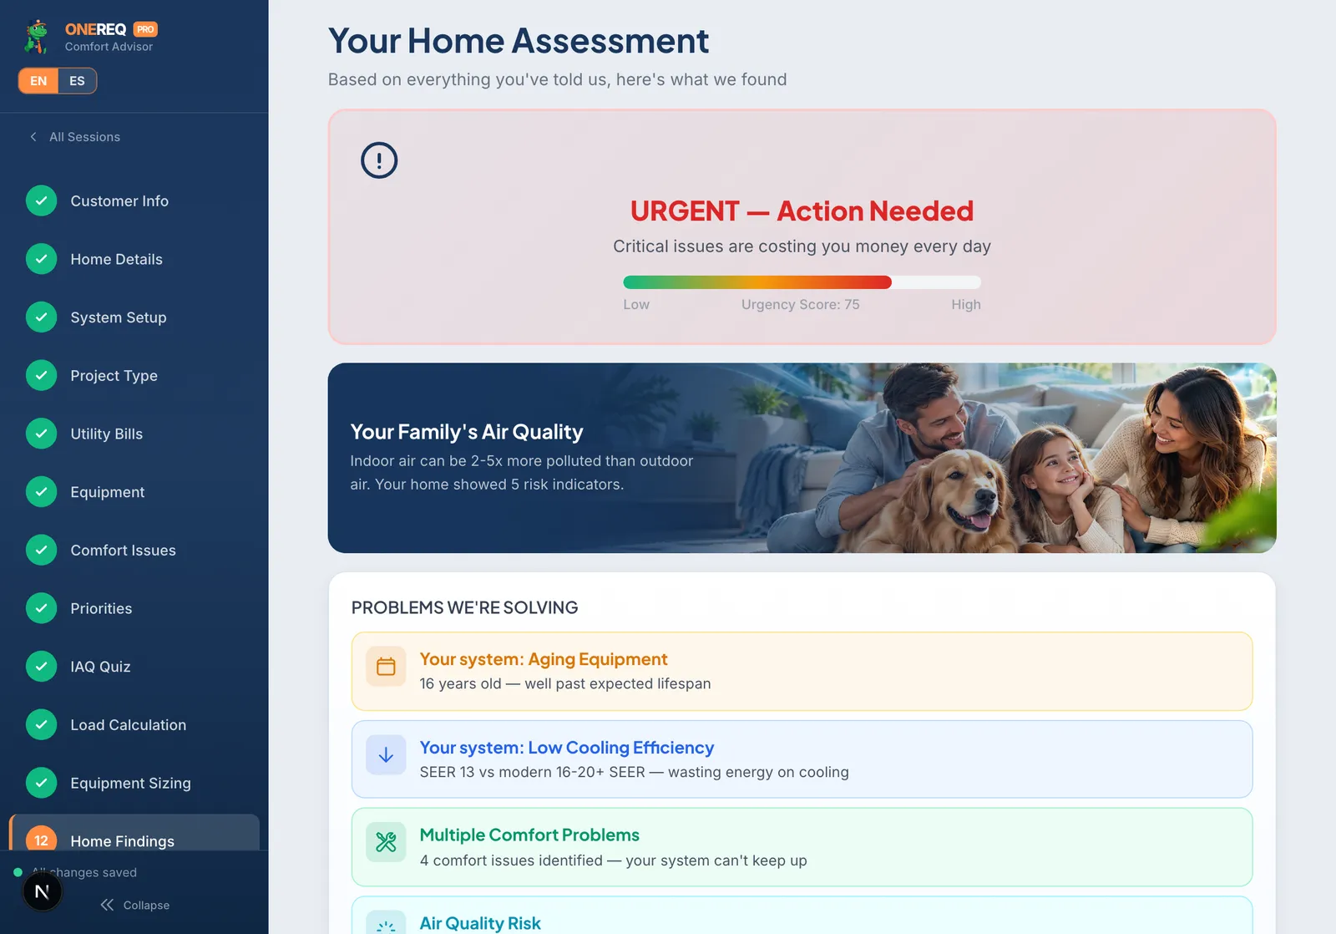This screenshot has height=934, width=1336.
Task: Open the Customer Info step
Action: coord(134,201)
